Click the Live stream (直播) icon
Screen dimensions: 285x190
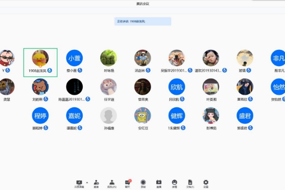(x=159, y=182)
